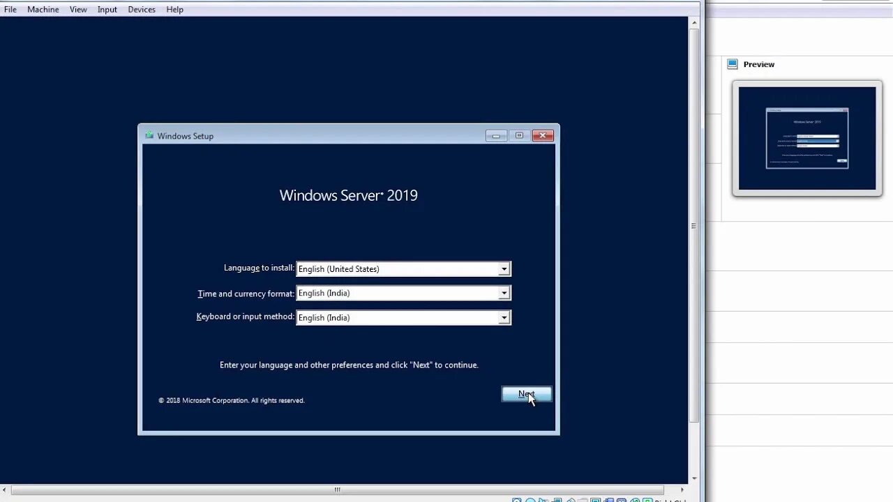
Task: Click the '© 2018 Microsoft Corporation' notice
Action: pos(232,400)
